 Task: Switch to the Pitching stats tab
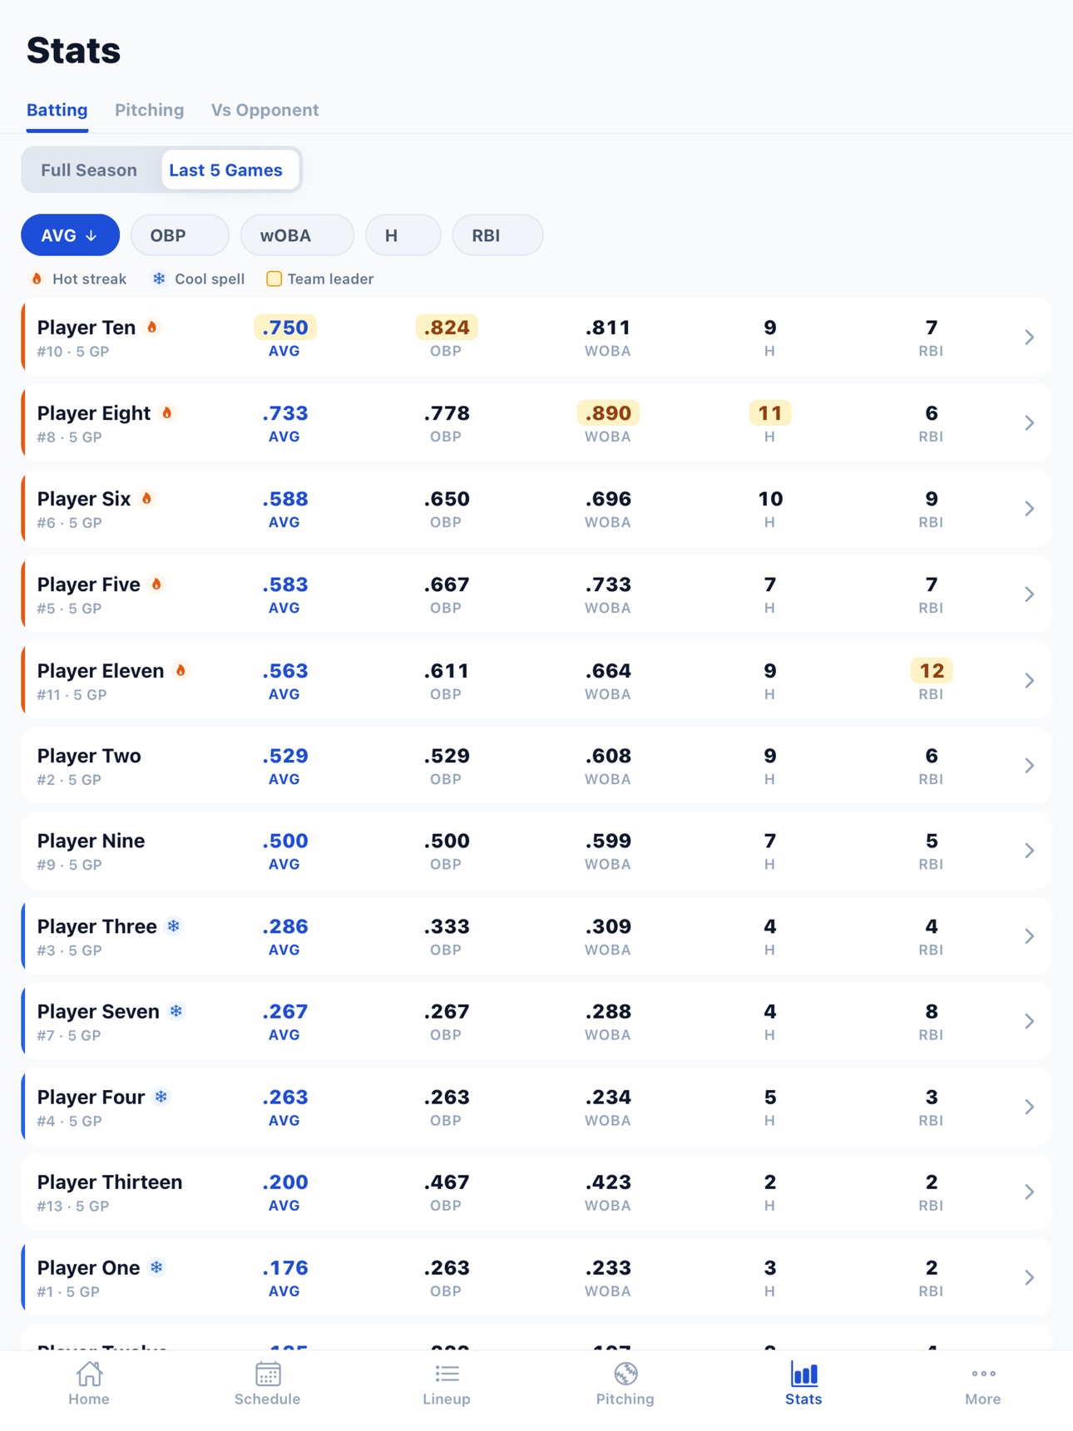[x=150, y=110]
